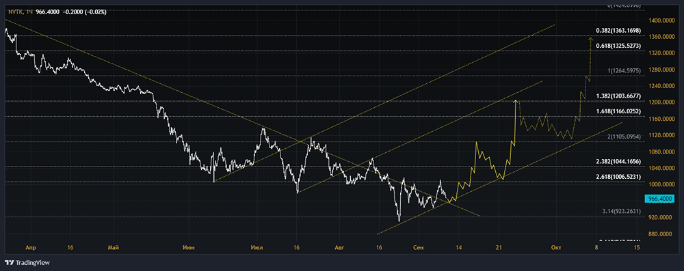Click the 16 date label between Авг and Сен
This screenshot has width=684, height=271.
(379, 248)
